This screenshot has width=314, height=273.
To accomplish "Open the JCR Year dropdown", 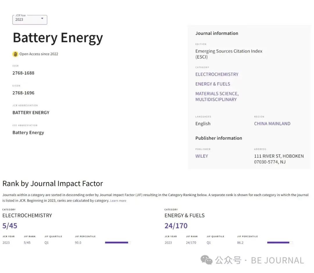I will (x=29, y=20).
